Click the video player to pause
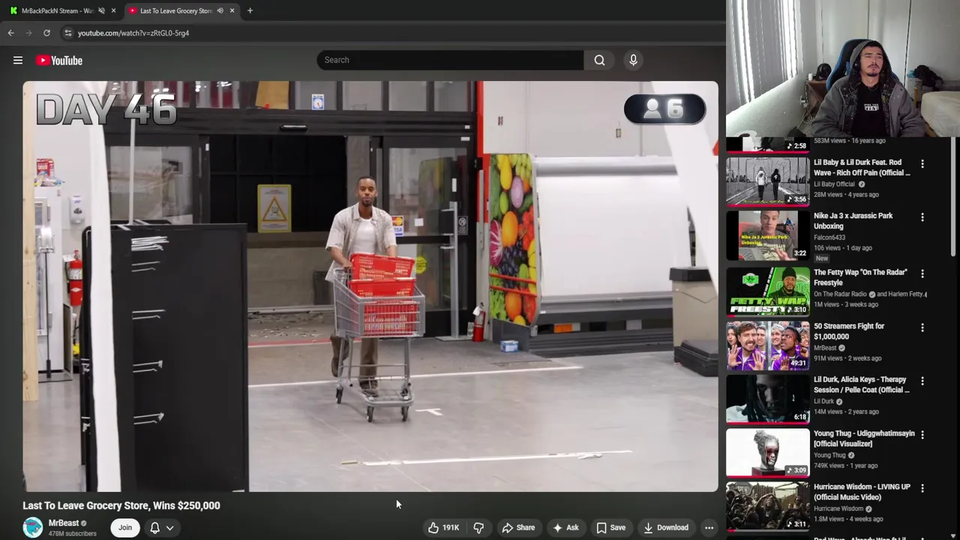This screenshot has height=540, width=960. [370, 286]
